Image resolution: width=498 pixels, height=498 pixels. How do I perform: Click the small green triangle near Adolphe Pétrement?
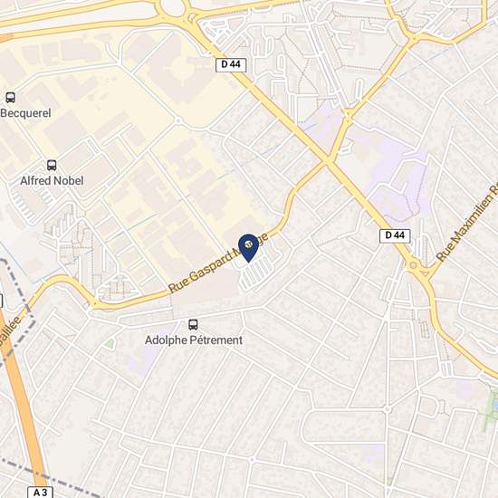(110, 343)
